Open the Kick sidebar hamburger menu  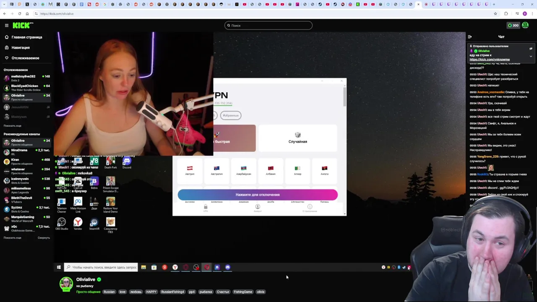[x=7, y=26]
